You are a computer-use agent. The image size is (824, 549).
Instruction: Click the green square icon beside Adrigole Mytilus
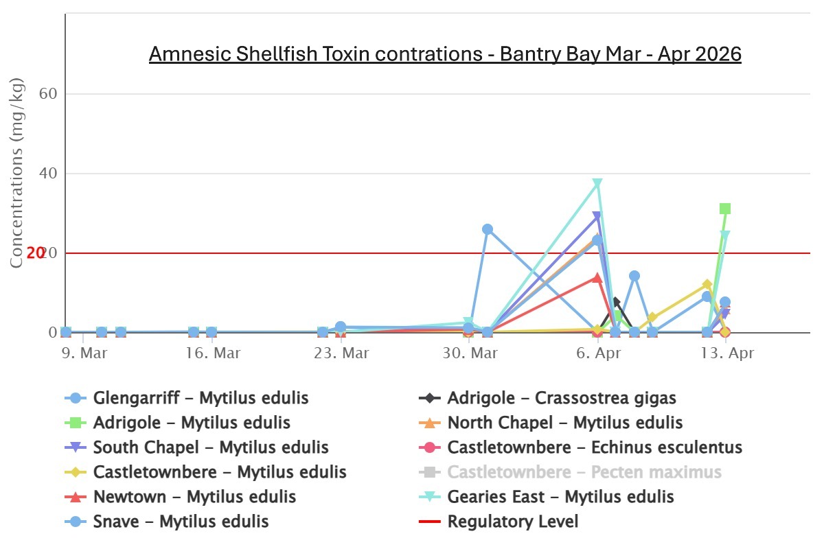click(x=76, y=423)
